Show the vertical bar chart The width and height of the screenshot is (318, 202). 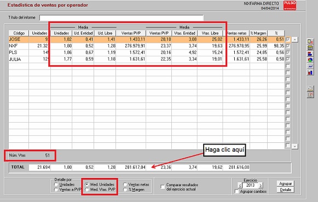pyautogui.click(x=310, y=72)
